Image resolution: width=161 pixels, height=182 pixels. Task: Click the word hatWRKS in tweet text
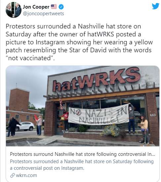pos(101,34)
